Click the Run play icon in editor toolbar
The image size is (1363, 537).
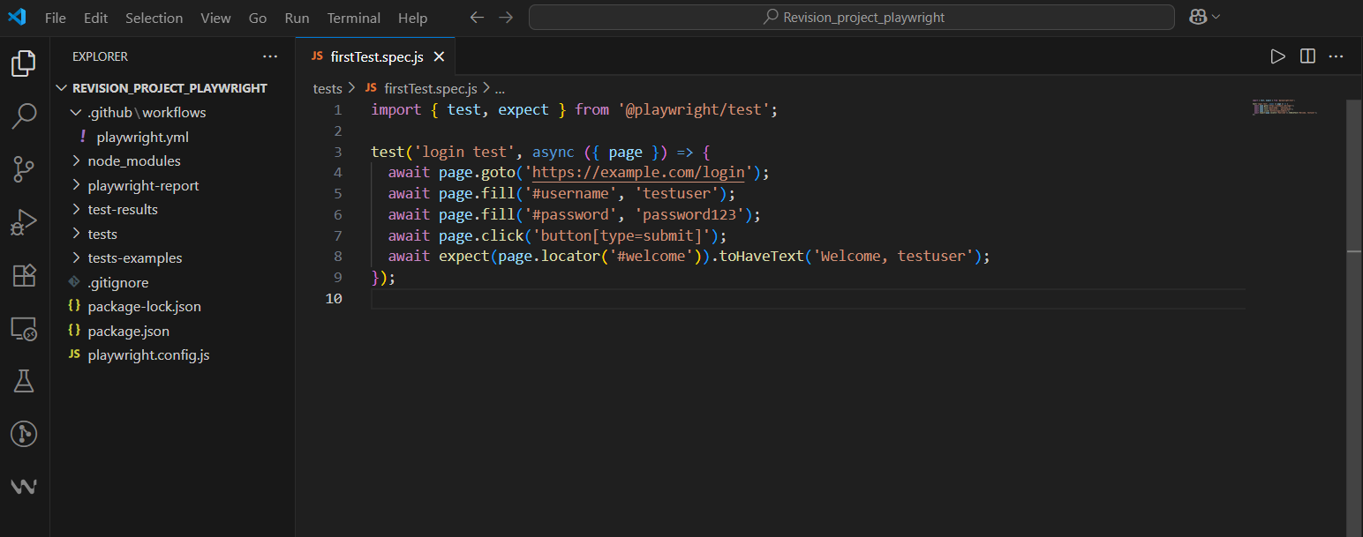click(x=1277, y=56)
